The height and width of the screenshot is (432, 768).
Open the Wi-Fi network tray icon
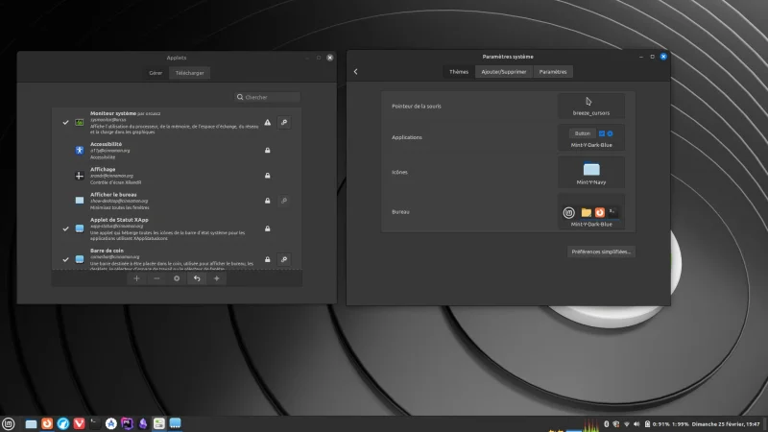click(627, 424)
